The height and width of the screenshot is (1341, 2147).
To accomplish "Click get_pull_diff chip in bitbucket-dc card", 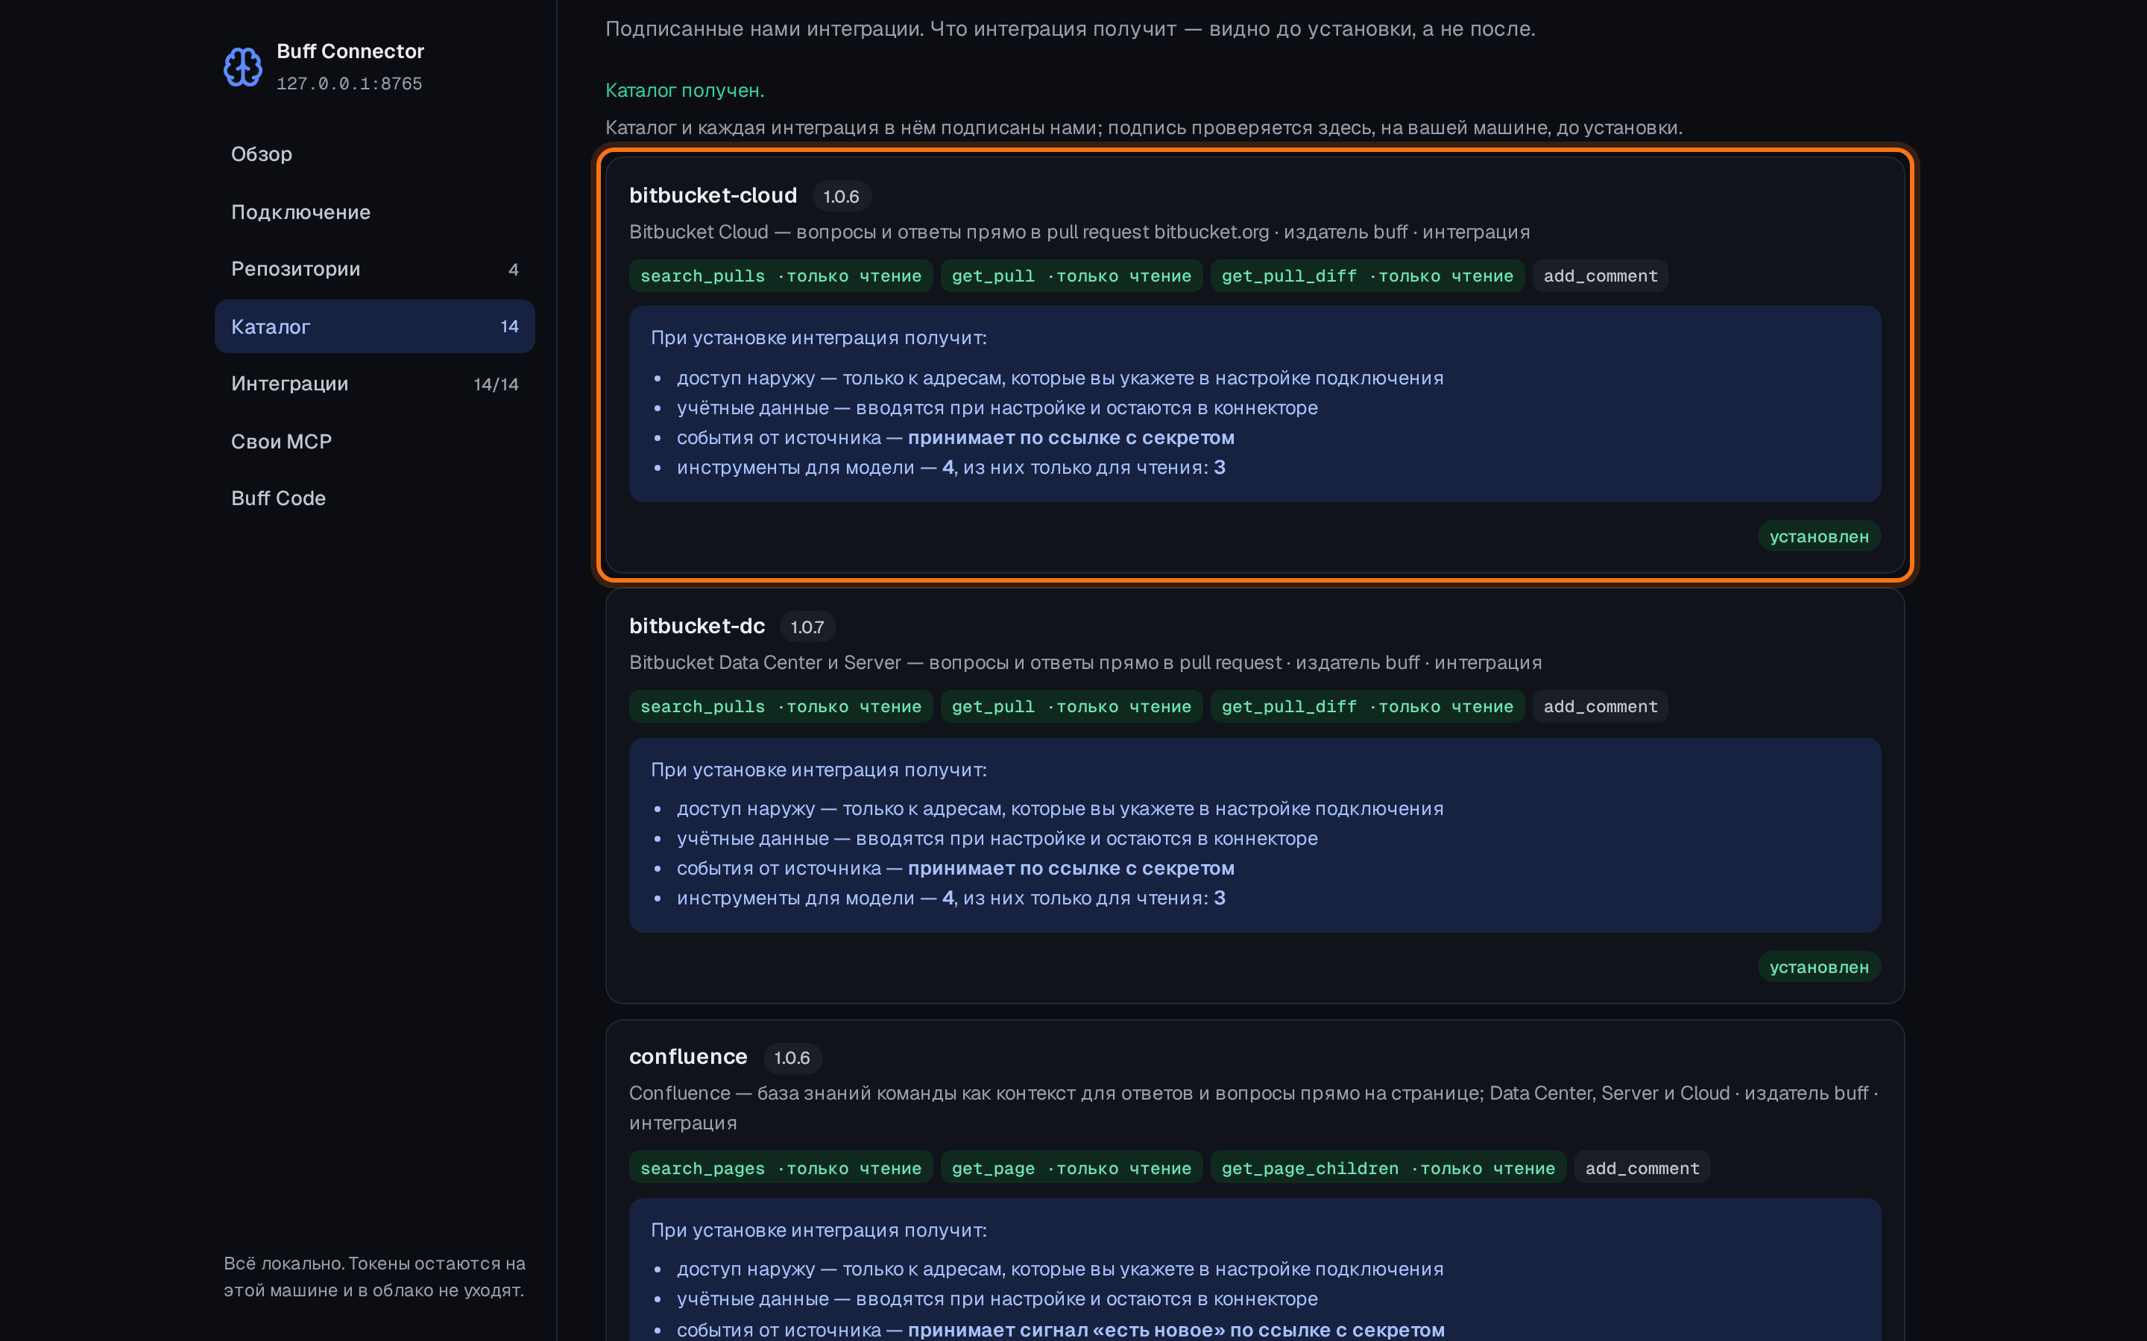I will tap(1367, 707).
